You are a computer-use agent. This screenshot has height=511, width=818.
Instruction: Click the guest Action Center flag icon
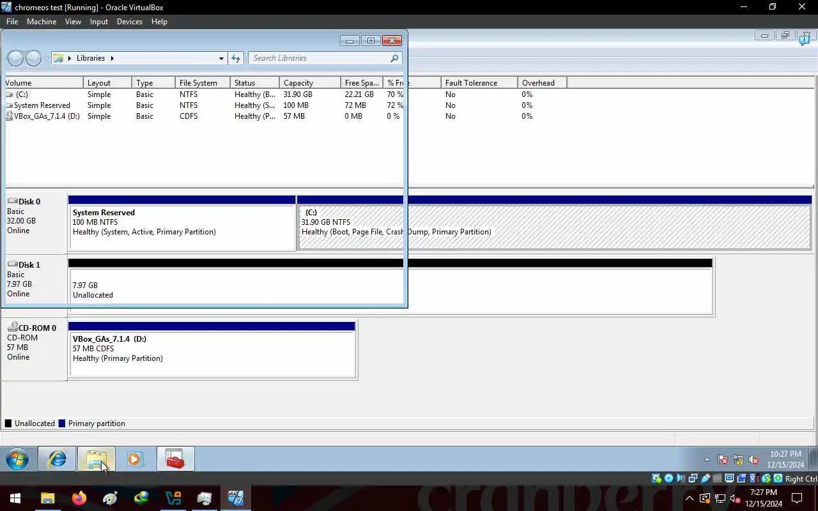pos(723,459)
